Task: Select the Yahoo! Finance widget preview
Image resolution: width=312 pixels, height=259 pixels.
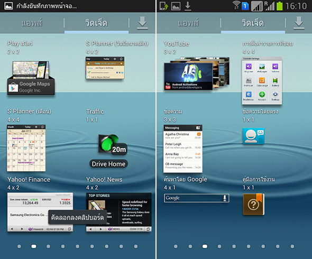Action: [40, 212]
